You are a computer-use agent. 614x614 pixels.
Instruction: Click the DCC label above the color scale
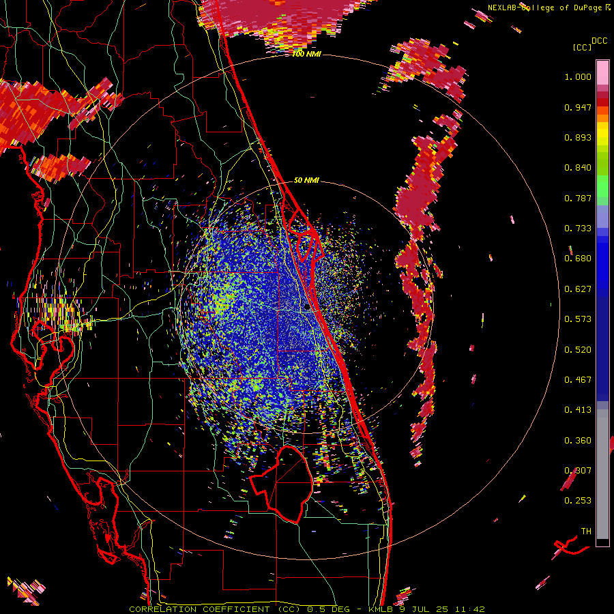(600, 41)
